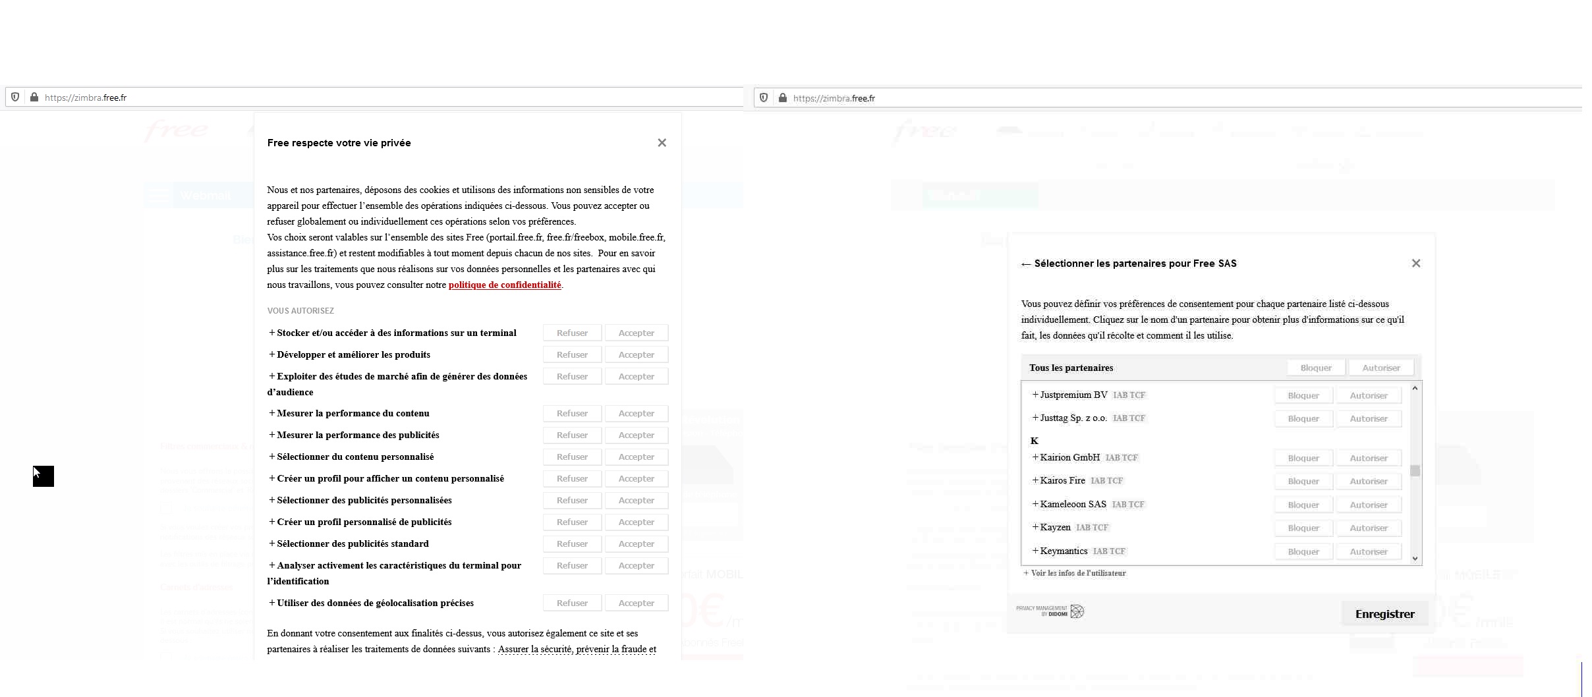This screenshot has width=1592, height=697.
Task: Click the partners list scrollbar thumb
Action: [x=1415, y=470]
